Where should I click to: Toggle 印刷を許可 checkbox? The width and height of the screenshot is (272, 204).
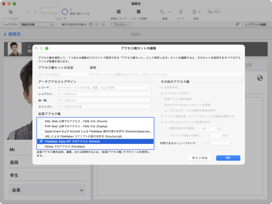click(x=162, y=87)
